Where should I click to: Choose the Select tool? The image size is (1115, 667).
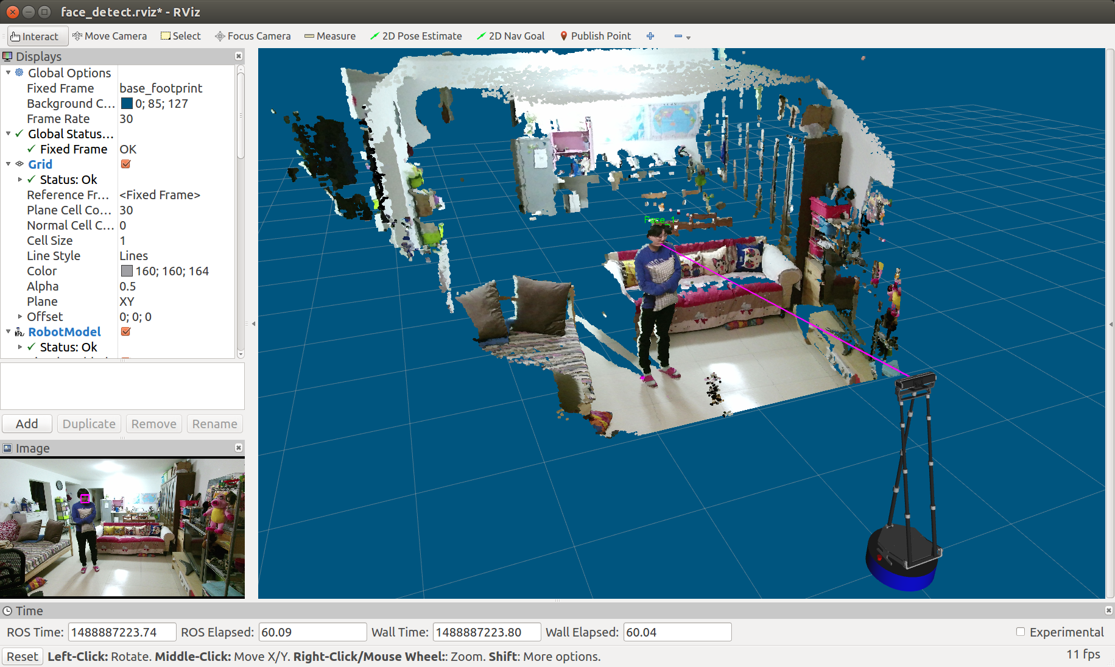pyautogui.click(x=180, y=36)
